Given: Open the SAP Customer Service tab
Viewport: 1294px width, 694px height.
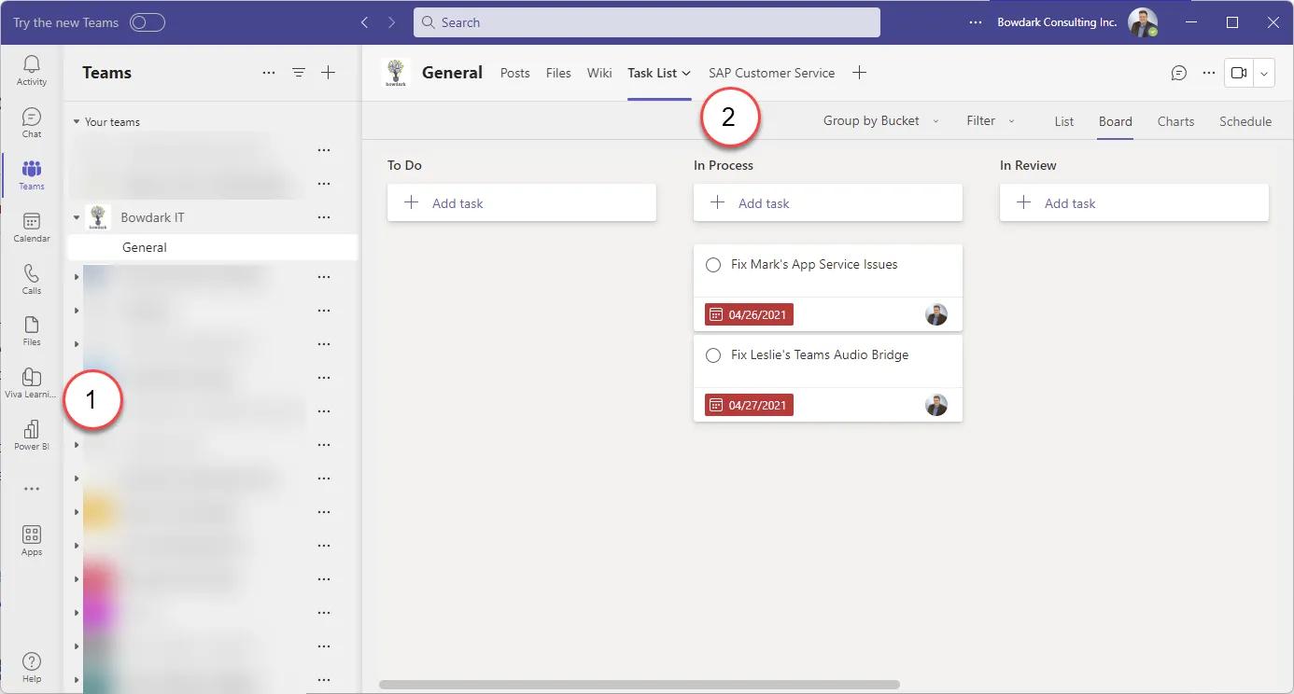Looking at the screenshot, I should coord(771,73).
